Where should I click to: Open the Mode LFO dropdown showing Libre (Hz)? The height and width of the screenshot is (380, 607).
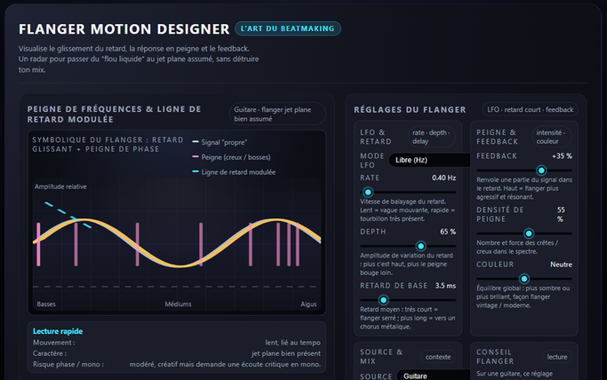tap(429, 160)
